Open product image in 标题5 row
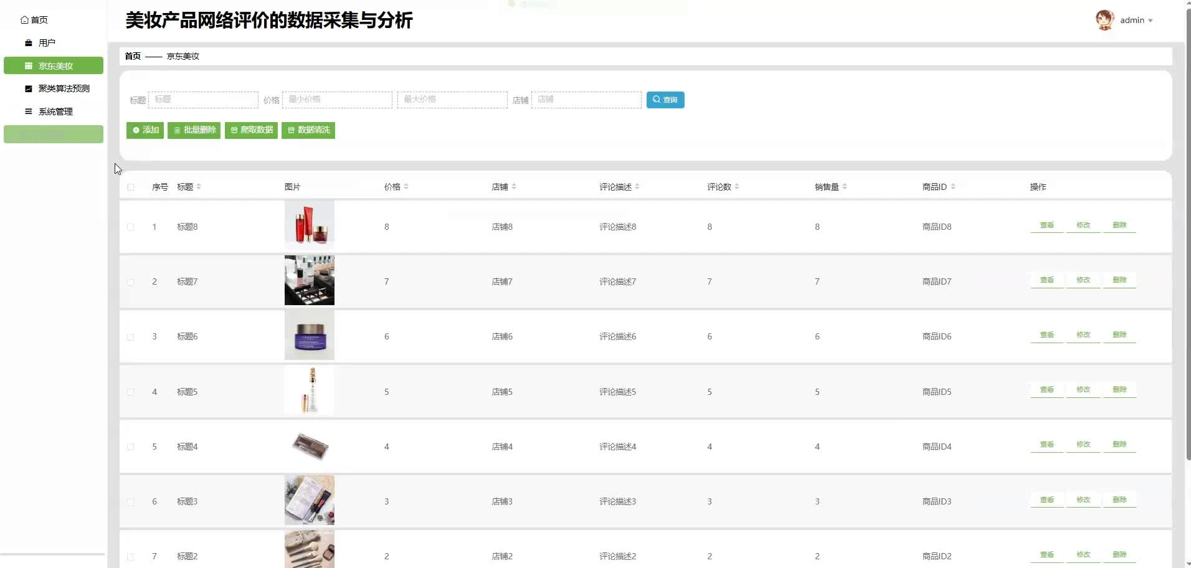This screenshot has height=568, width=1191. [310, 390]
